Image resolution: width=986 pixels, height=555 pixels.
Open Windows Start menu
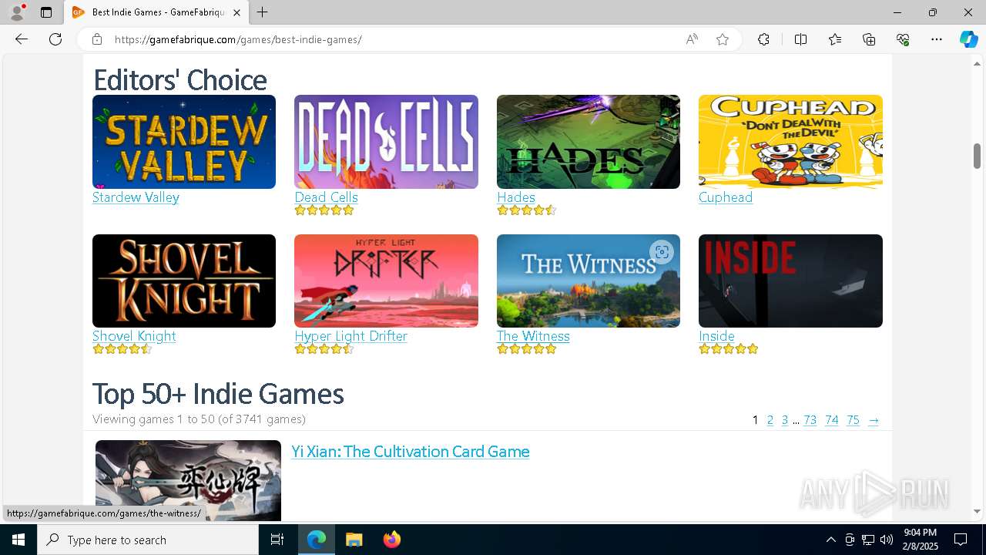(18, 540)
